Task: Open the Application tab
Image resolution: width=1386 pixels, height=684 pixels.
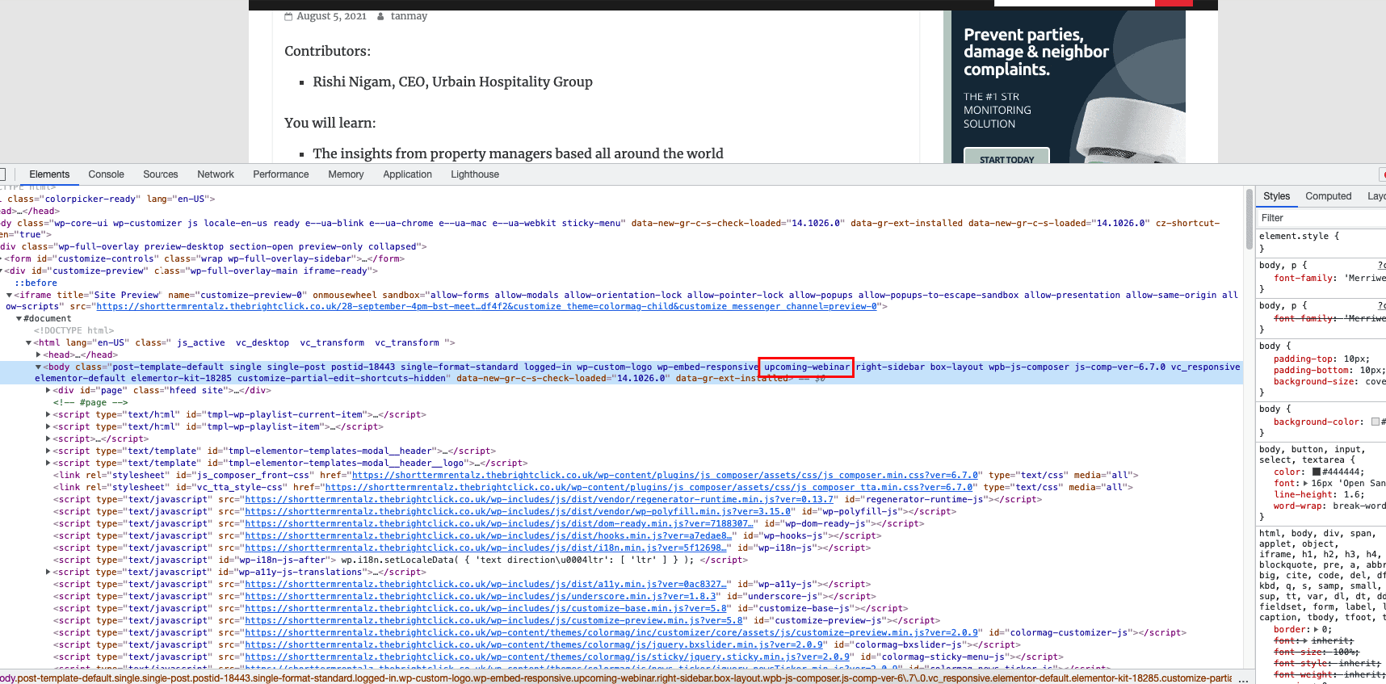Action: 407,174
